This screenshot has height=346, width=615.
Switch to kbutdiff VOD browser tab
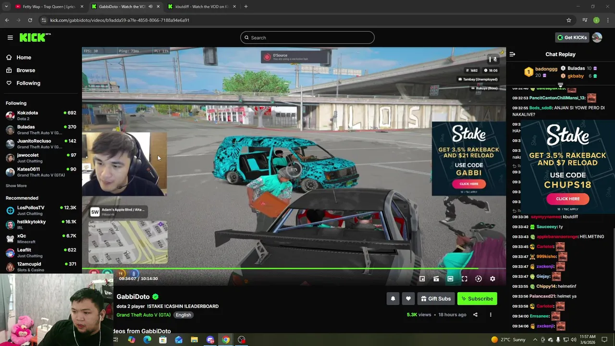(202, 7)
